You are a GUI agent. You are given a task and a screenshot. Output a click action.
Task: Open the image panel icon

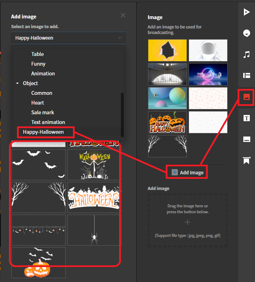click(247, 97)
